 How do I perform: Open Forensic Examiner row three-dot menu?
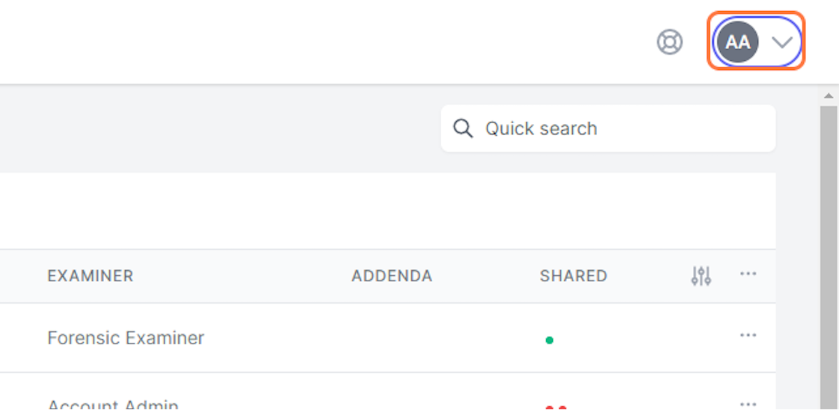[748, 335]
